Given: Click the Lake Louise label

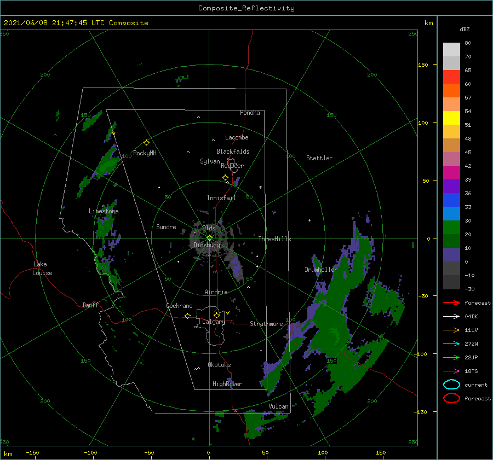Looking at the screenshot, I should 42,269.
